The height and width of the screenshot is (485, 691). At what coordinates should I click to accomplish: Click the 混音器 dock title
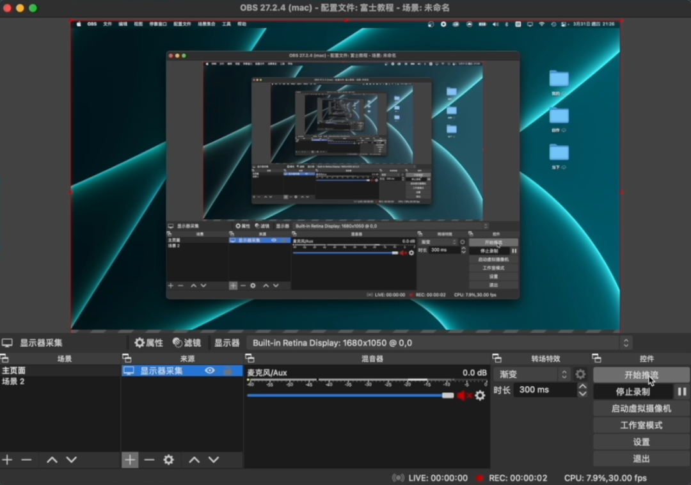[372, 358]
